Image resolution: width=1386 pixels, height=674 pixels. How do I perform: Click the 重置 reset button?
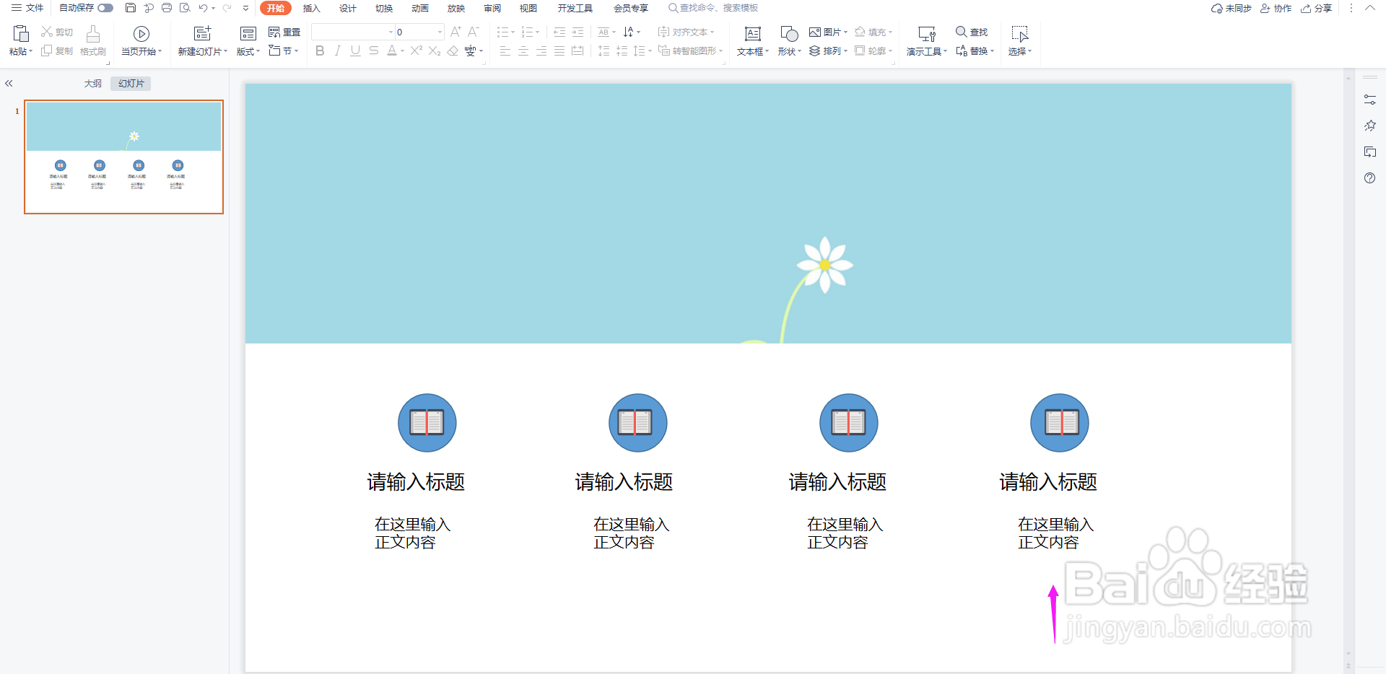[x=284, y=32]
